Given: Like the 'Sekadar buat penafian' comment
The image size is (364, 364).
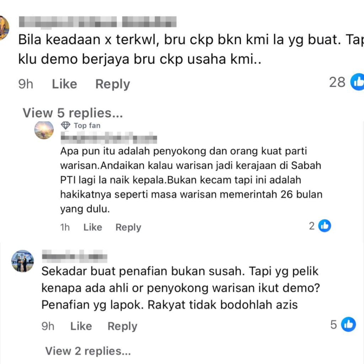Looking at the screenshot, I should 81,326.
